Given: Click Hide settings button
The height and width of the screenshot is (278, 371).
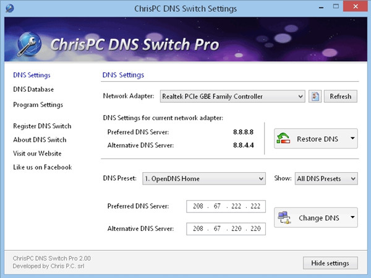Looking at the screenshot, I should (330, 263).
